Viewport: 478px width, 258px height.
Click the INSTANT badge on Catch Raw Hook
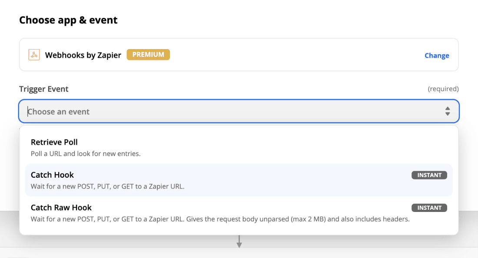(429, 208)
